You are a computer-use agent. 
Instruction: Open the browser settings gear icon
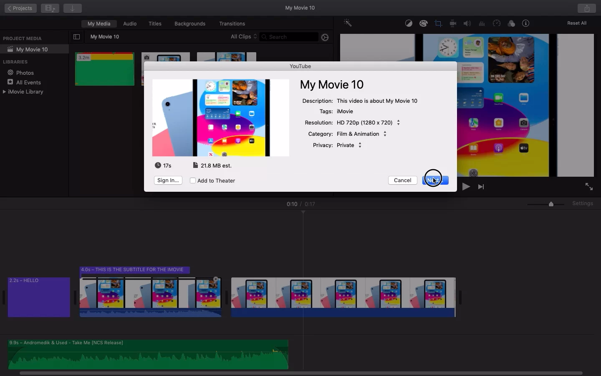[325, 37]
